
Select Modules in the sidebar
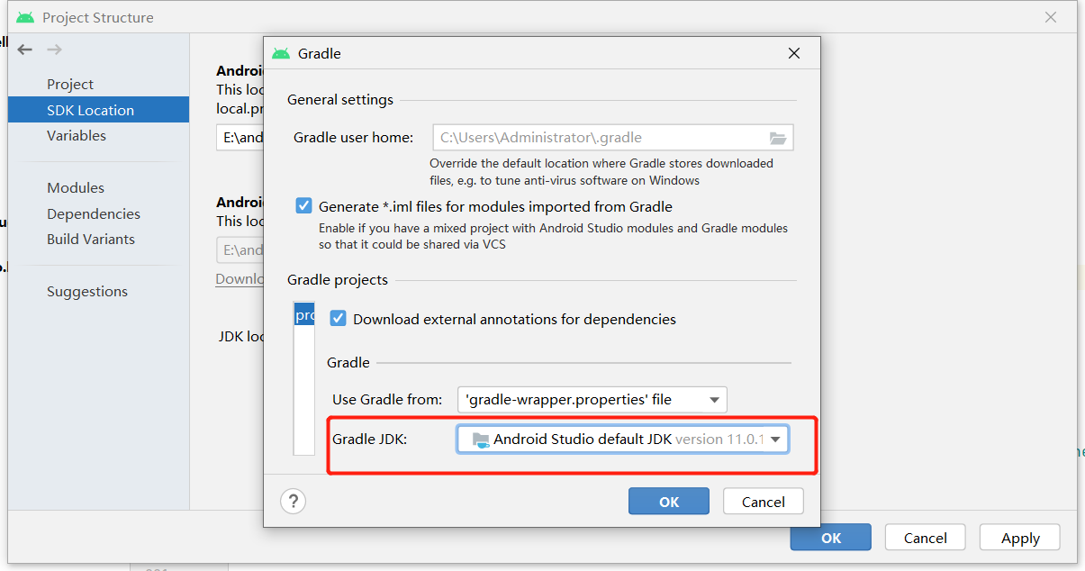pos(76,187)
